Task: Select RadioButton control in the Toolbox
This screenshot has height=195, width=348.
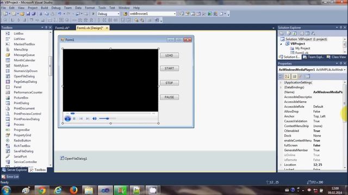Action: point(22,140)
